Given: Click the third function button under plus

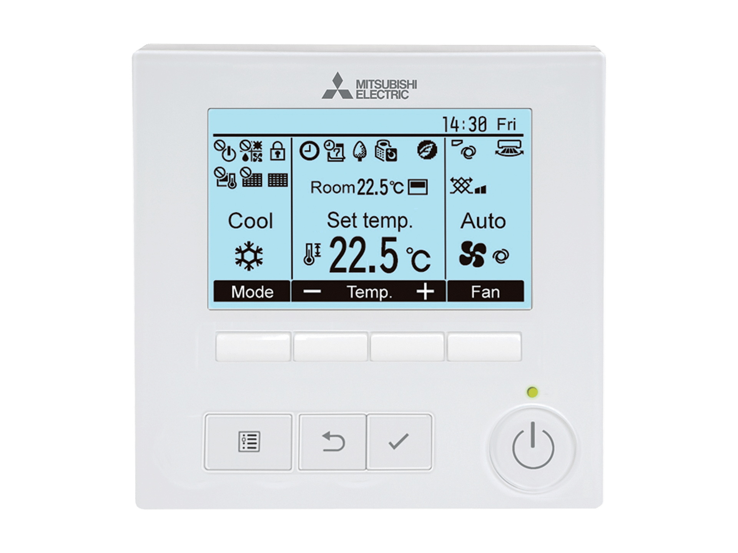Looking at the screenshot, I should (x=407, y=347).
